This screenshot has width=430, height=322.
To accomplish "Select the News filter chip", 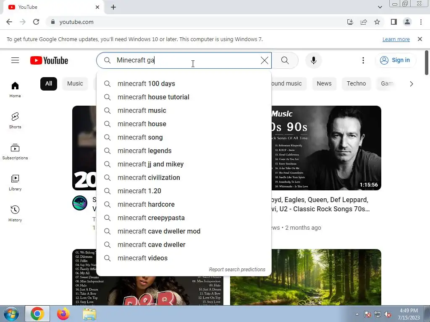I will coord(324,84).
